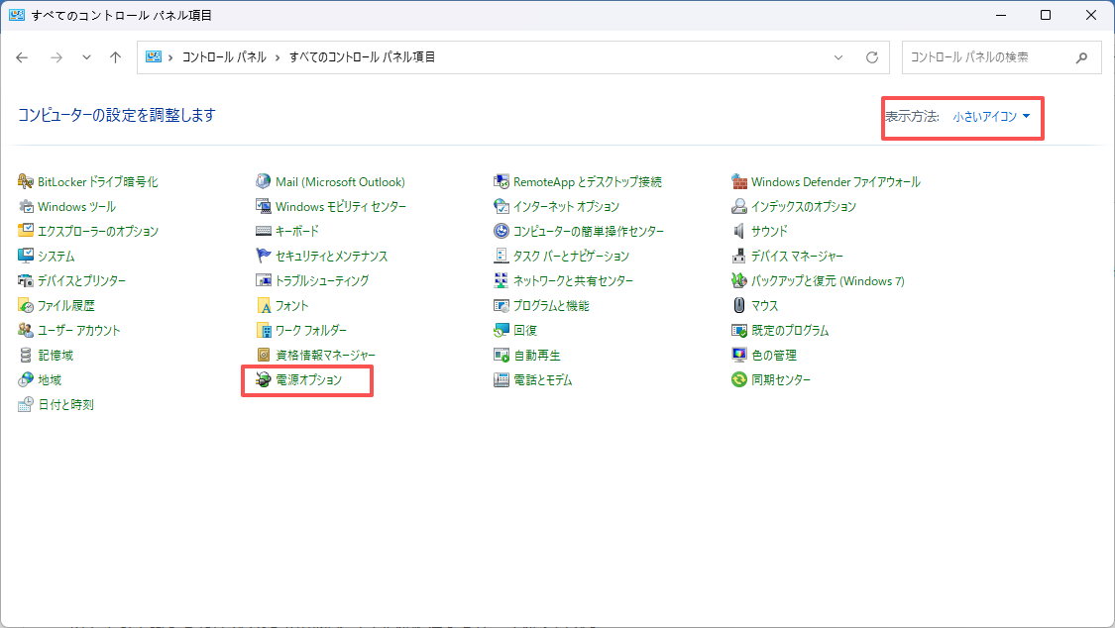The width and height of the screenshot is (1115, 628).
Task: Open the 色の管理 icon
Action: [738, 356]
